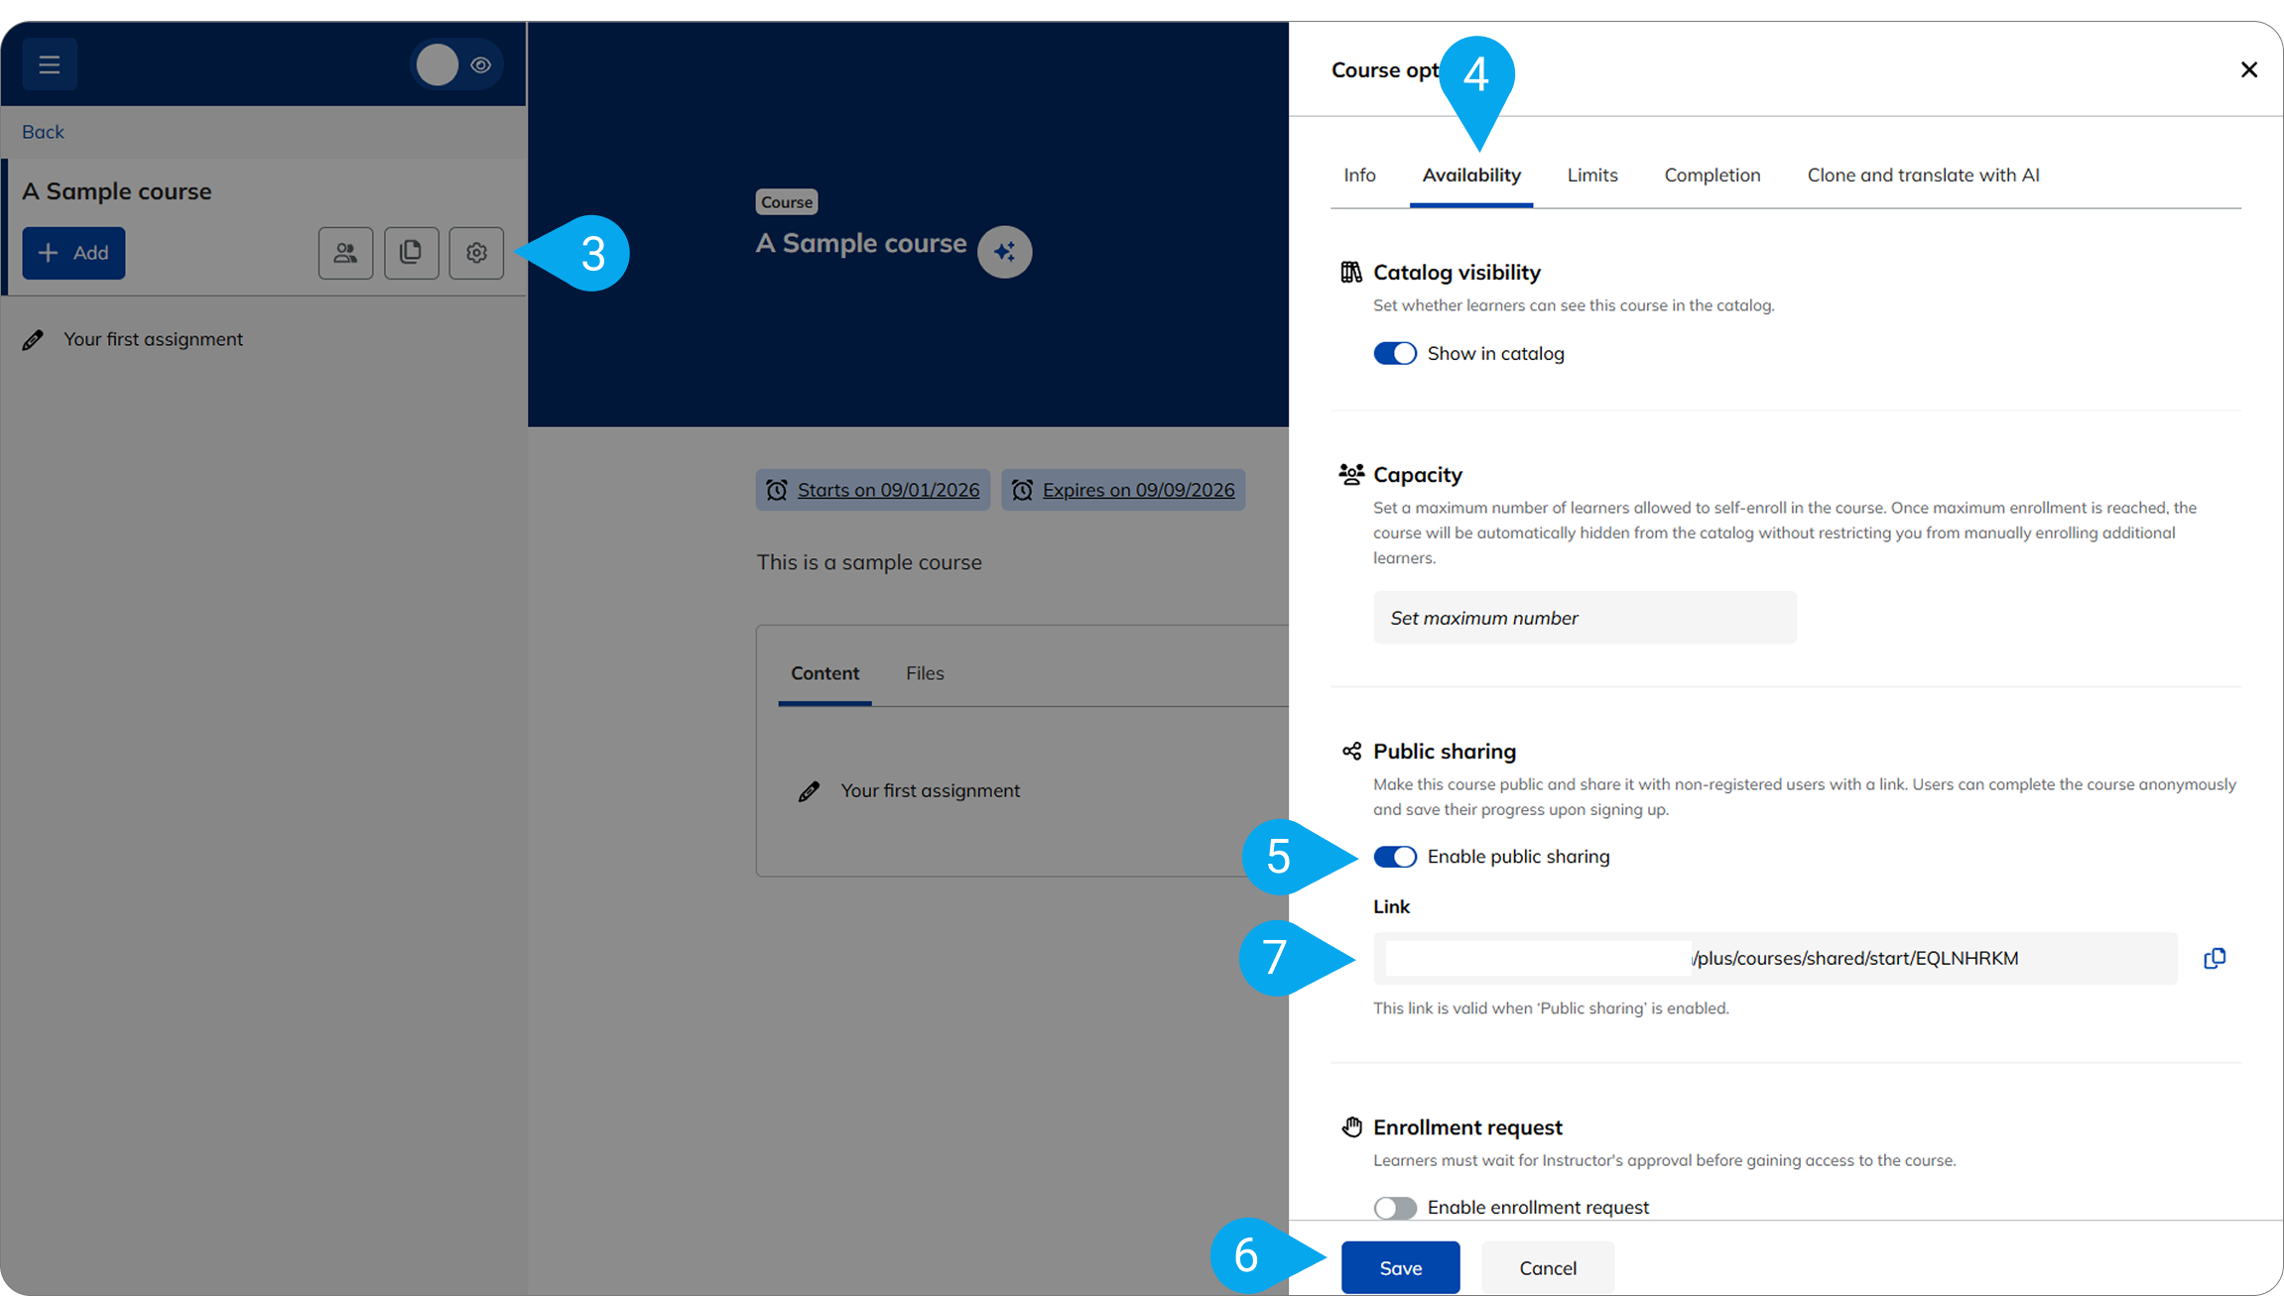Disable Show in catalog toggle
This screenshot has width=2284, height=1296.
pos(1394,353)
